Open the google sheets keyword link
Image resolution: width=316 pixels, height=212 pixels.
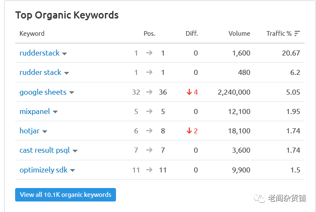pos(43,92)
